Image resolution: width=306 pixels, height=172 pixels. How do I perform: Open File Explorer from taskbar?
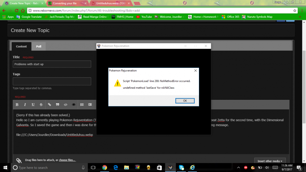pos(126,167)
